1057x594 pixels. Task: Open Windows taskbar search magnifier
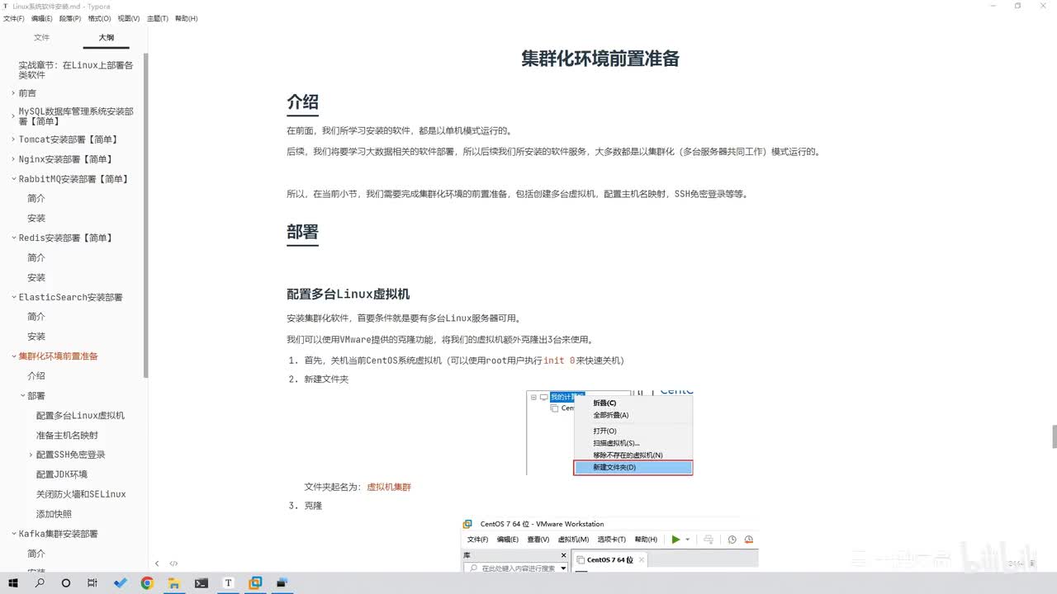pyautogui.click(x=40, y=582)
